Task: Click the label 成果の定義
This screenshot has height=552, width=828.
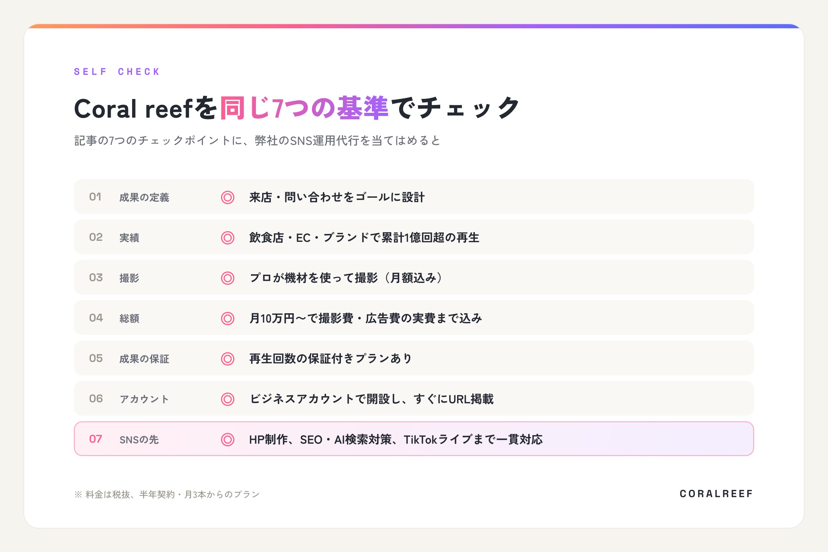Action: (144, 197)
